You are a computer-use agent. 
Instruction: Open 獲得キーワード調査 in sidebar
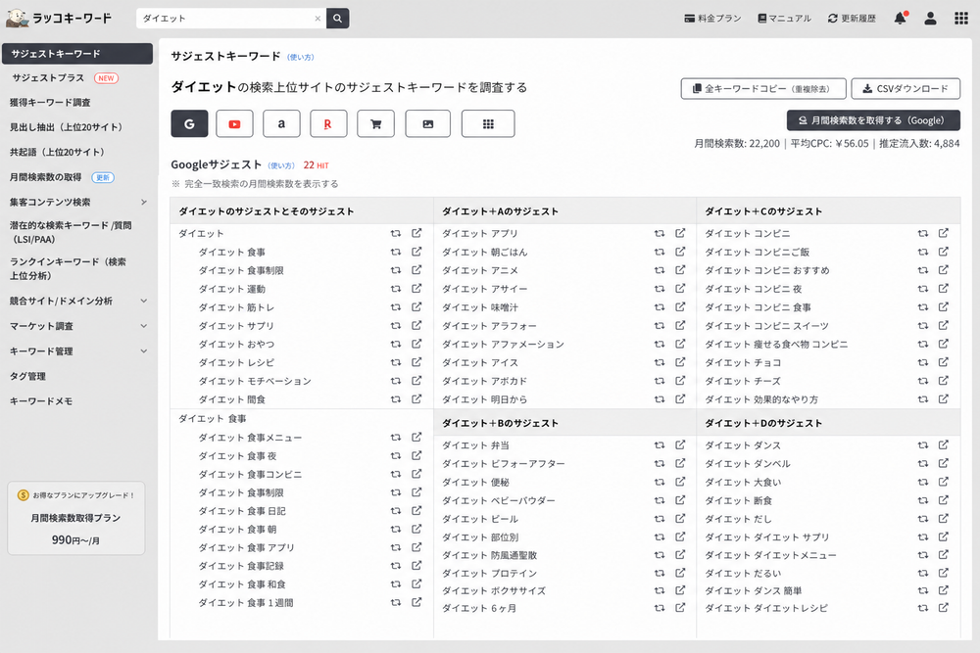pyautogui.click(x=50, y=103)
